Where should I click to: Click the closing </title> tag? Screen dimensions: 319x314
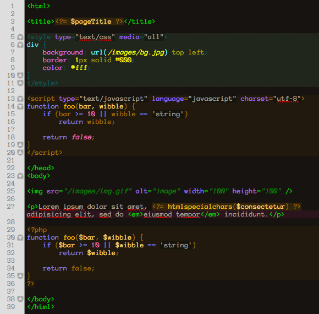(x=140, y=21)
